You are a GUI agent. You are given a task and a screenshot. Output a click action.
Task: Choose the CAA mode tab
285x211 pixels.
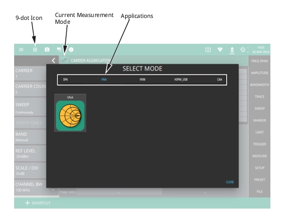[x=220, y=79]
